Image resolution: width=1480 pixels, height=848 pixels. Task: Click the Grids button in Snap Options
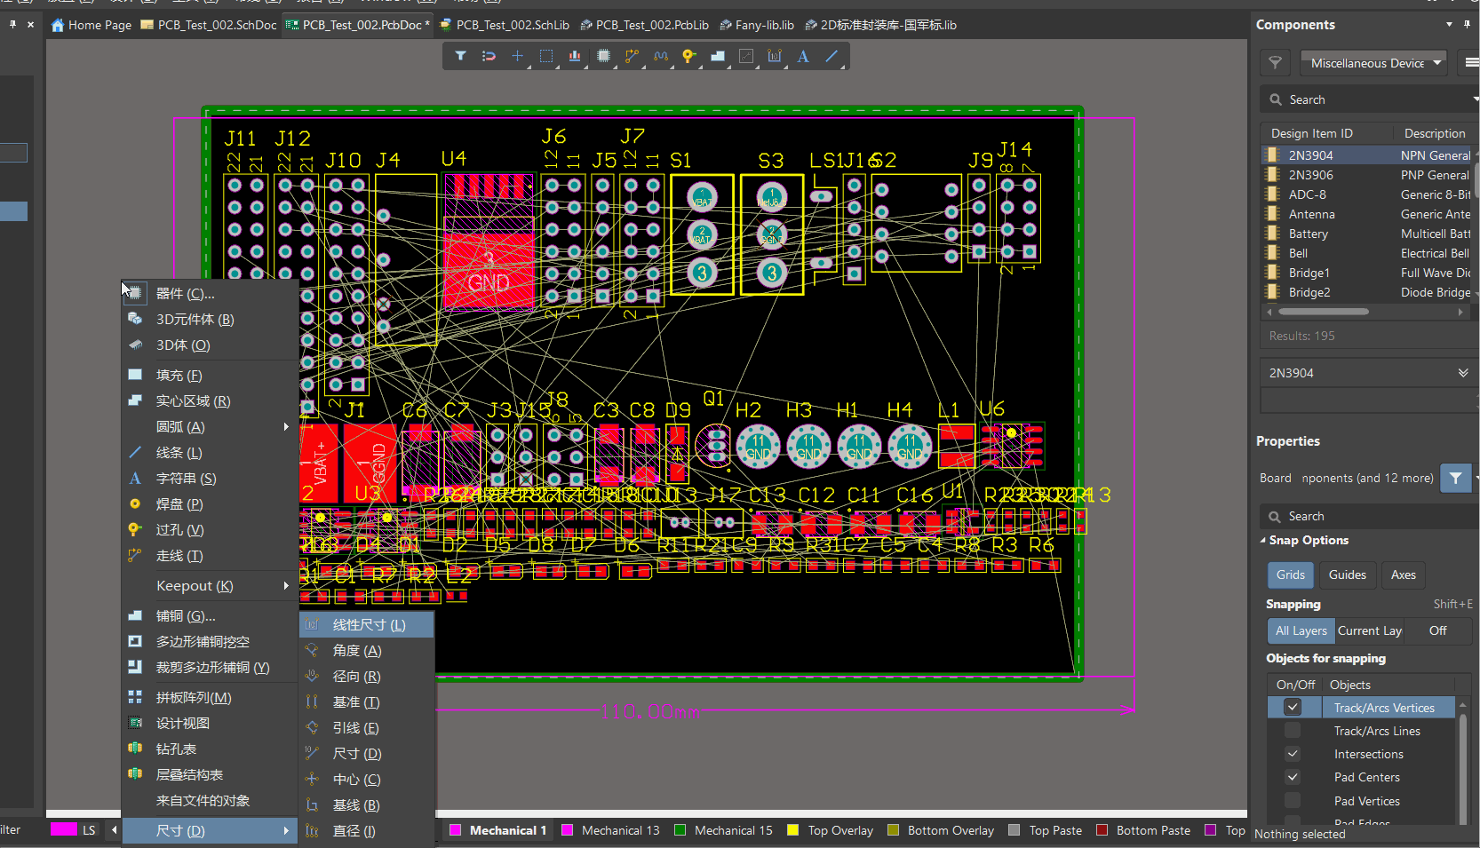coord(1290,575)
